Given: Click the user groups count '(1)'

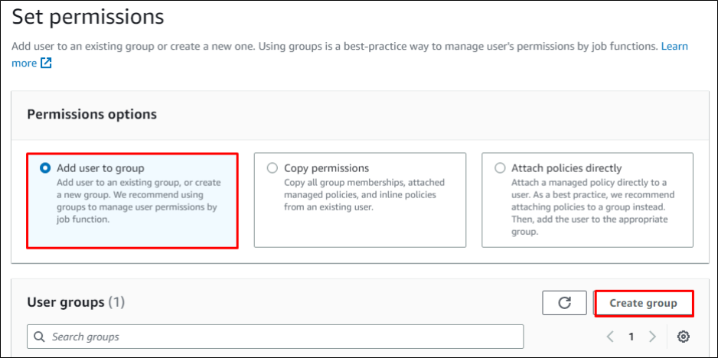Looking at the screenshot, I should [x=116, y=302].
